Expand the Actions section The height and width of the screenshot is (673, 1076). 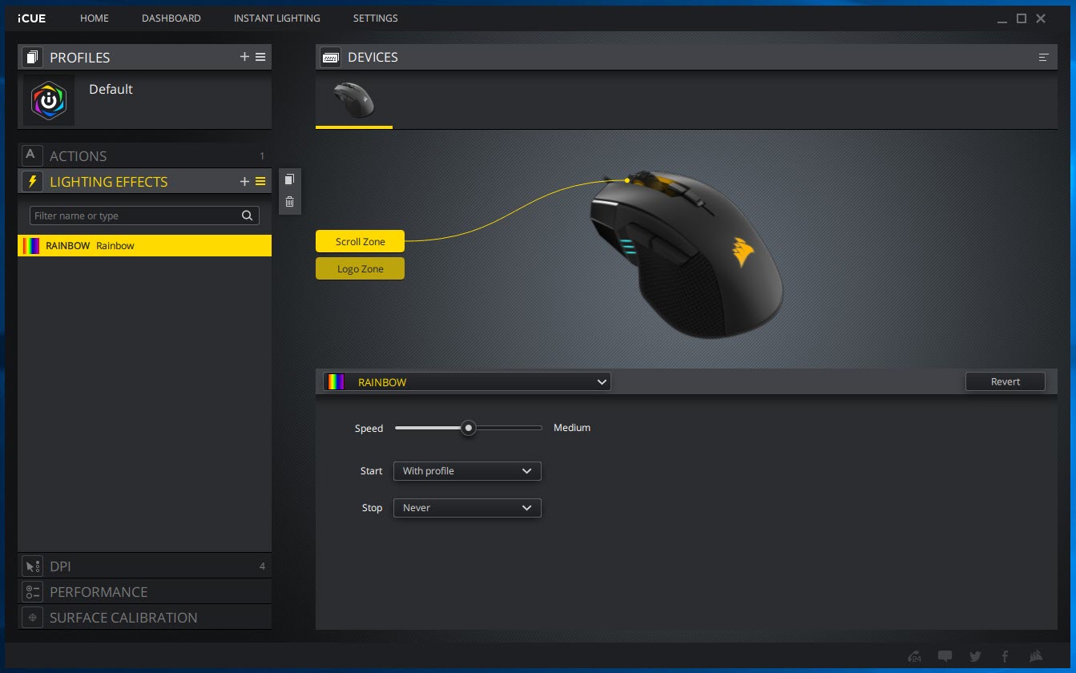[x=144, y=155]
